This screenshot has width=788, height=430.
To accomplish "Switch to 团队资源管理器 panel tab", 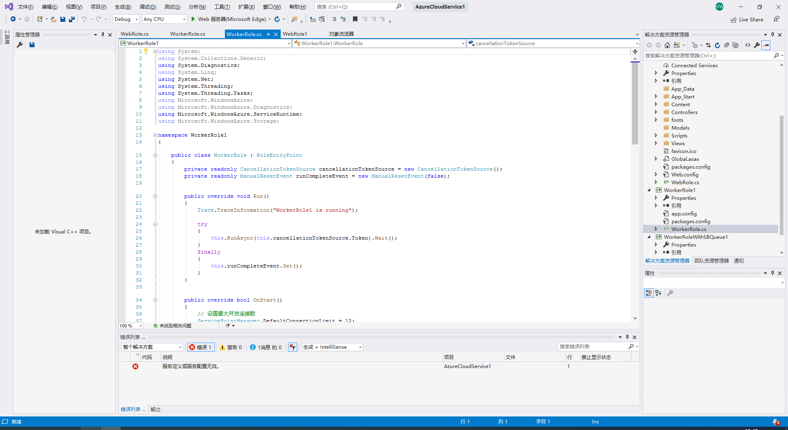I will 711,261.
